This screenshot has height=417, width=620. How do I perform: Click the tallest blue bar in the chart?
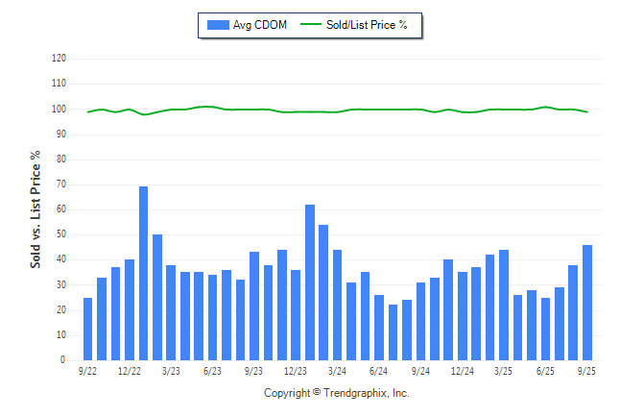(143, 273)
